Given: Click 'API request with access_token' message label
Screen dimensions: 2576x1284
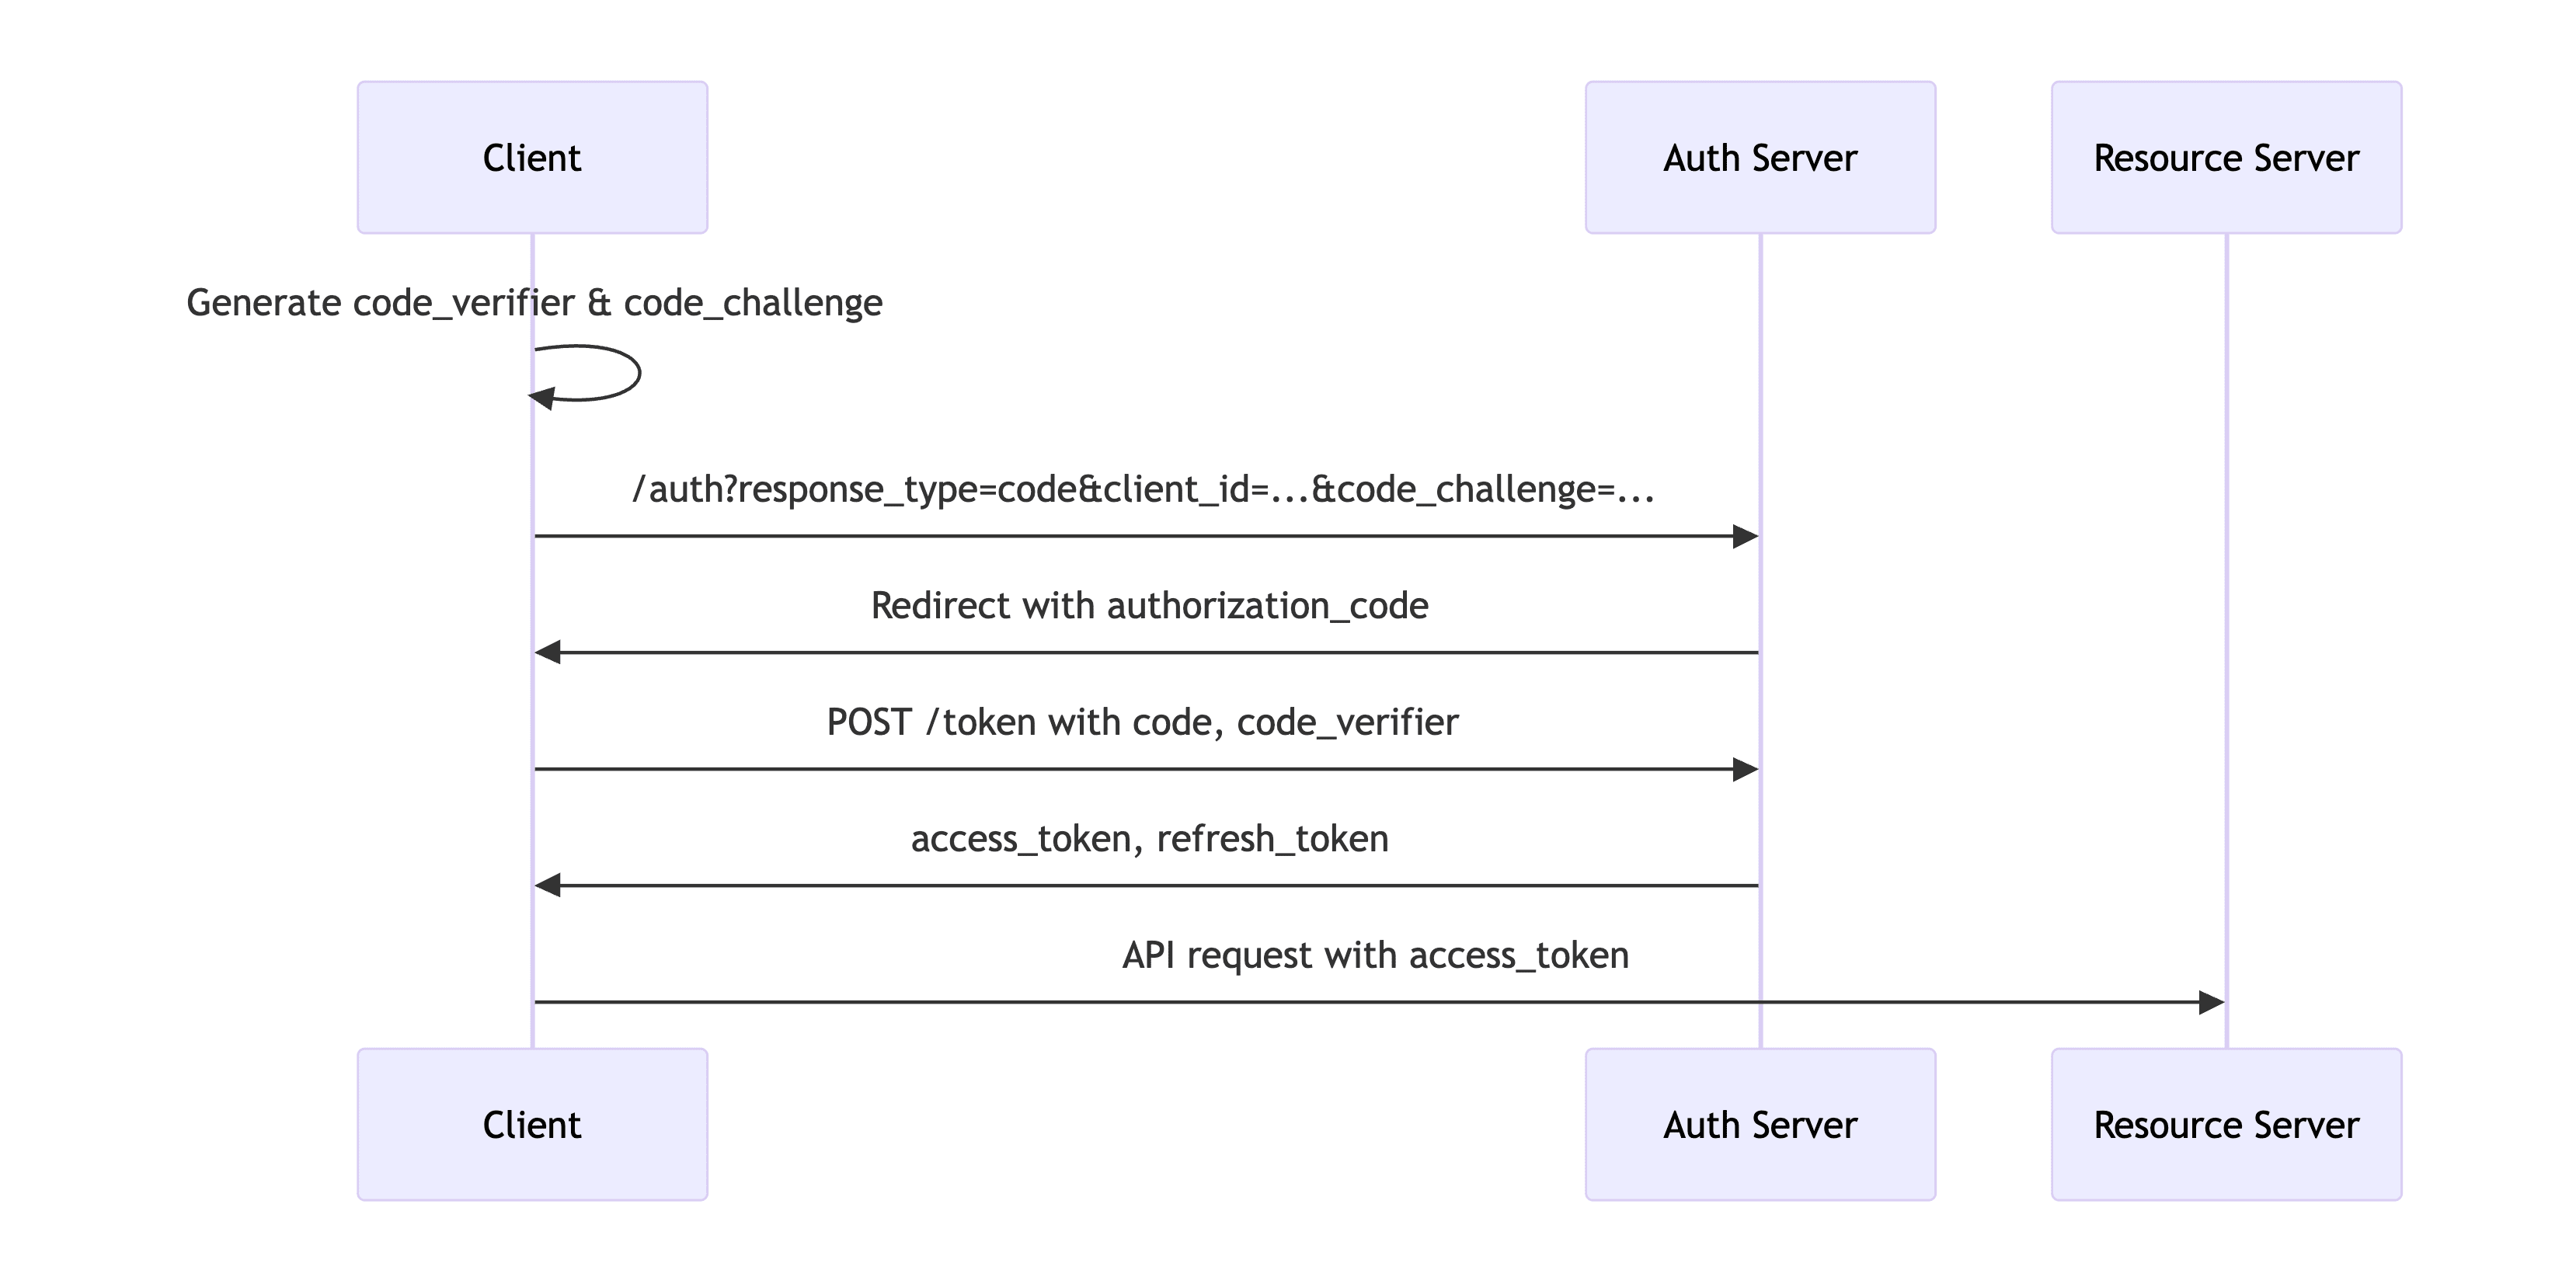Looking at the screenshot, I should [x=1375, y=955].
